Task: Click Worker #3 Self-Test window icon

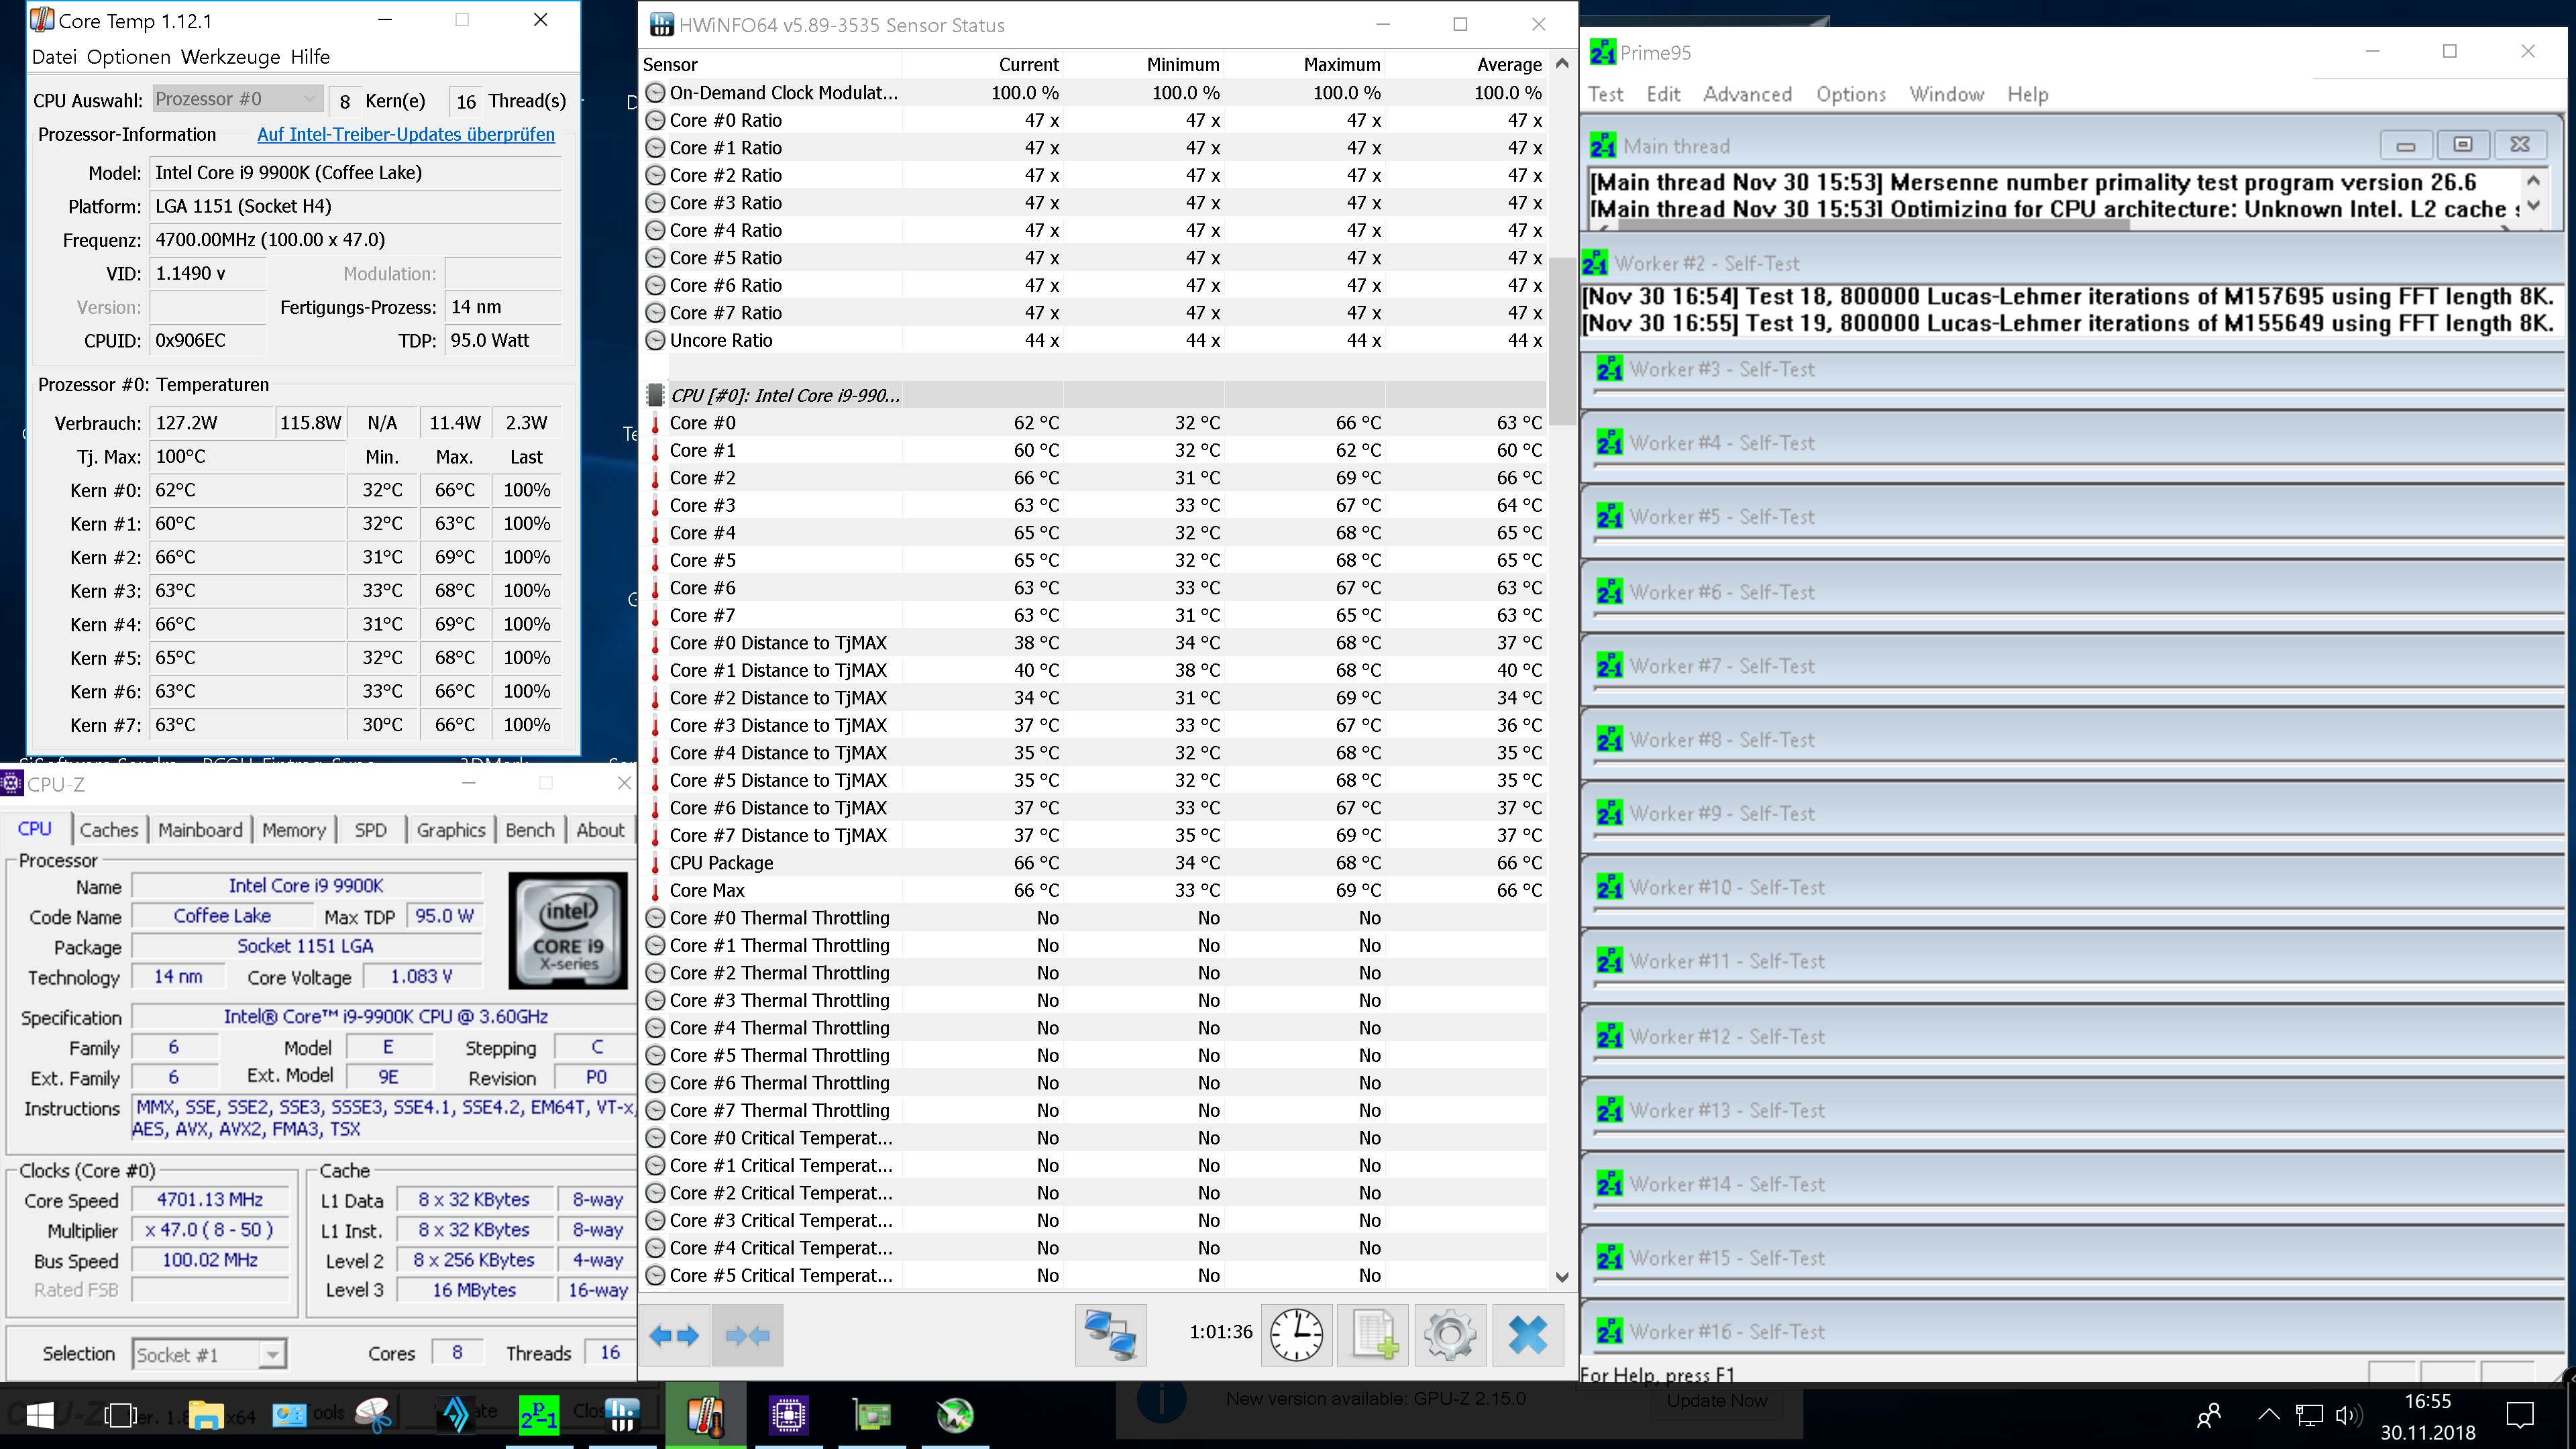Action: coord(1609,369)
